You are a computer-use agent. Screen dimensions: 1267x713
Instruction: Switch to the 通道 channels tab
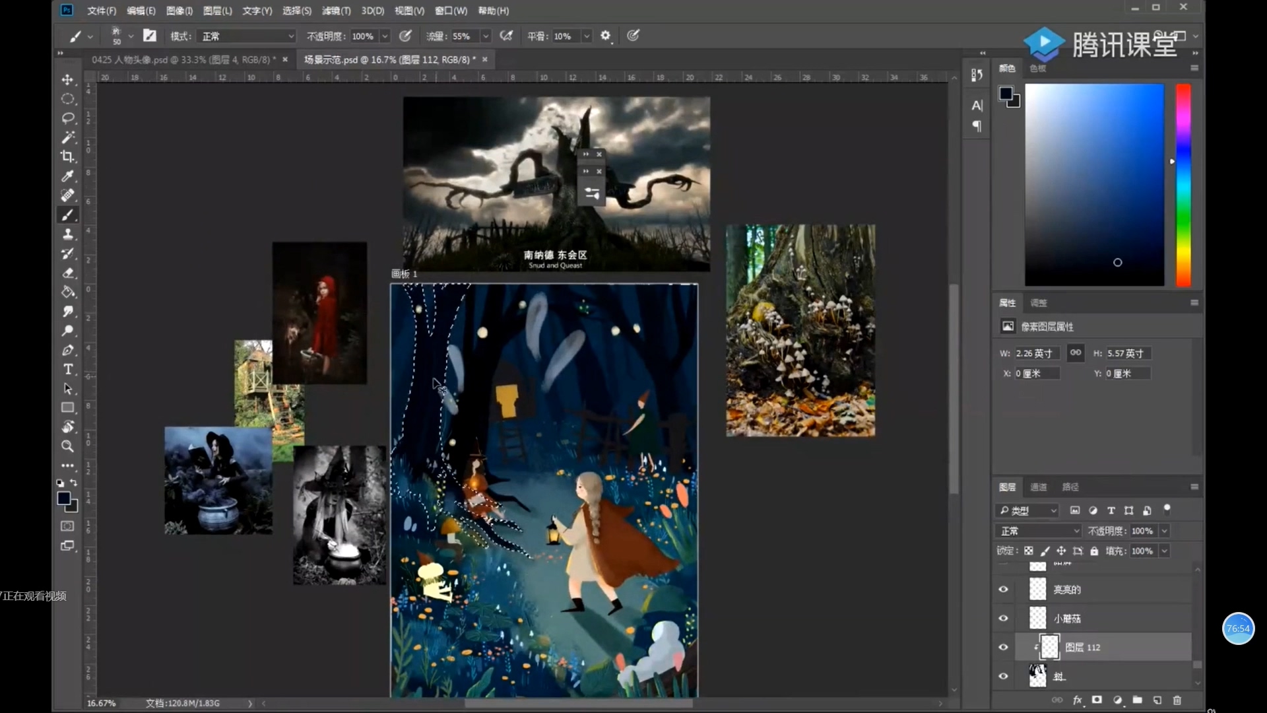pyautogui.click(x=1039, y=487)
